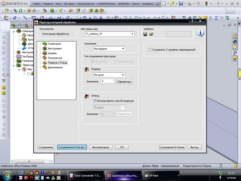Collapse the Переход tree node
This screenshot has width=241, height=181.
(13, 65)
